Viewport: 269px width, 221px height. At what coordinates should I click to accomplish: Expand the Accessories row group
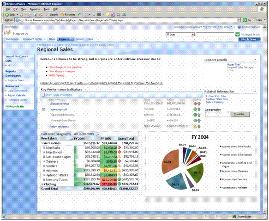point(42,143)
